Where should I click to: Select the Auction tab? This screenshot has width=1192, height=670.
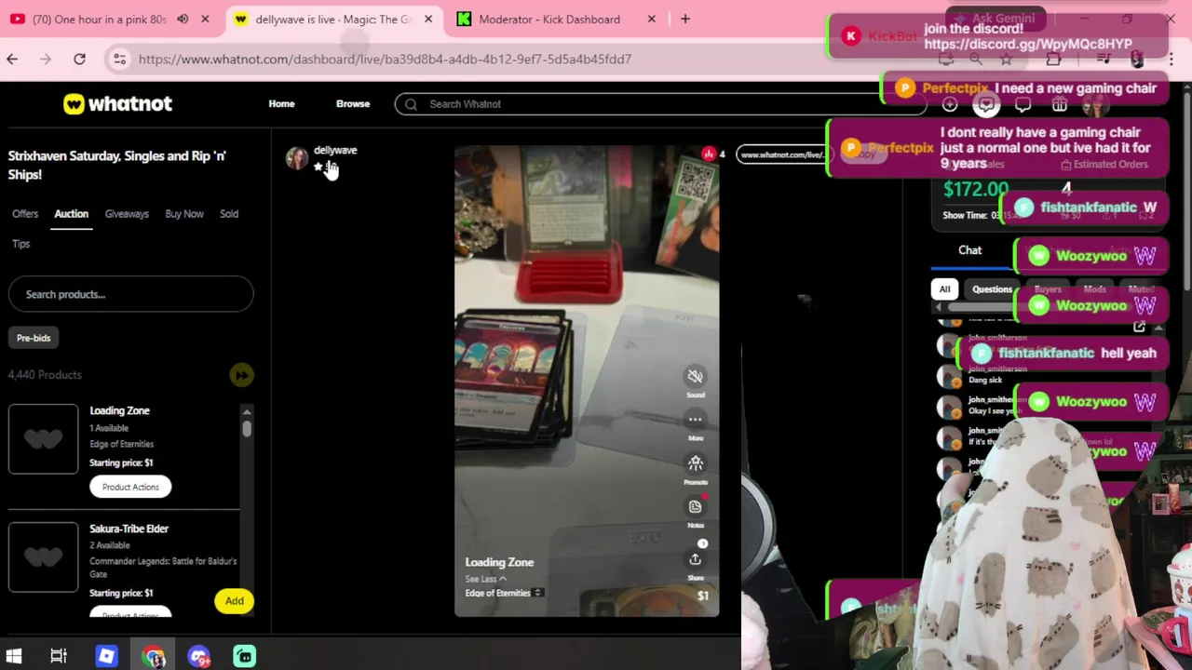pos(71,214)
